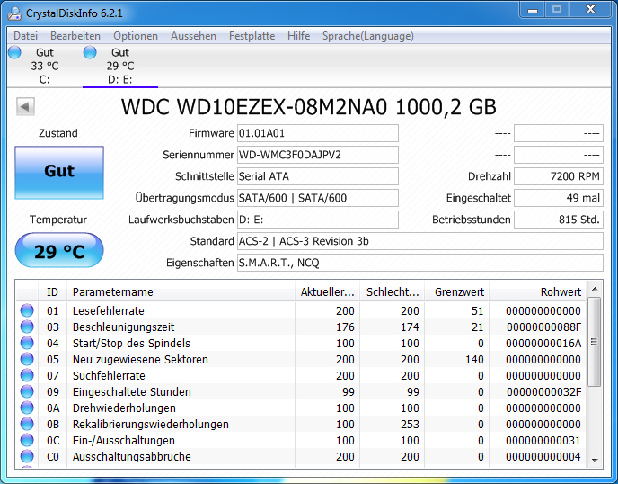Viewport: 618px width, 484px height.
Task: Click status orb for Ein-/Ausschaltungen row
Action: click(x=27, y=440)
